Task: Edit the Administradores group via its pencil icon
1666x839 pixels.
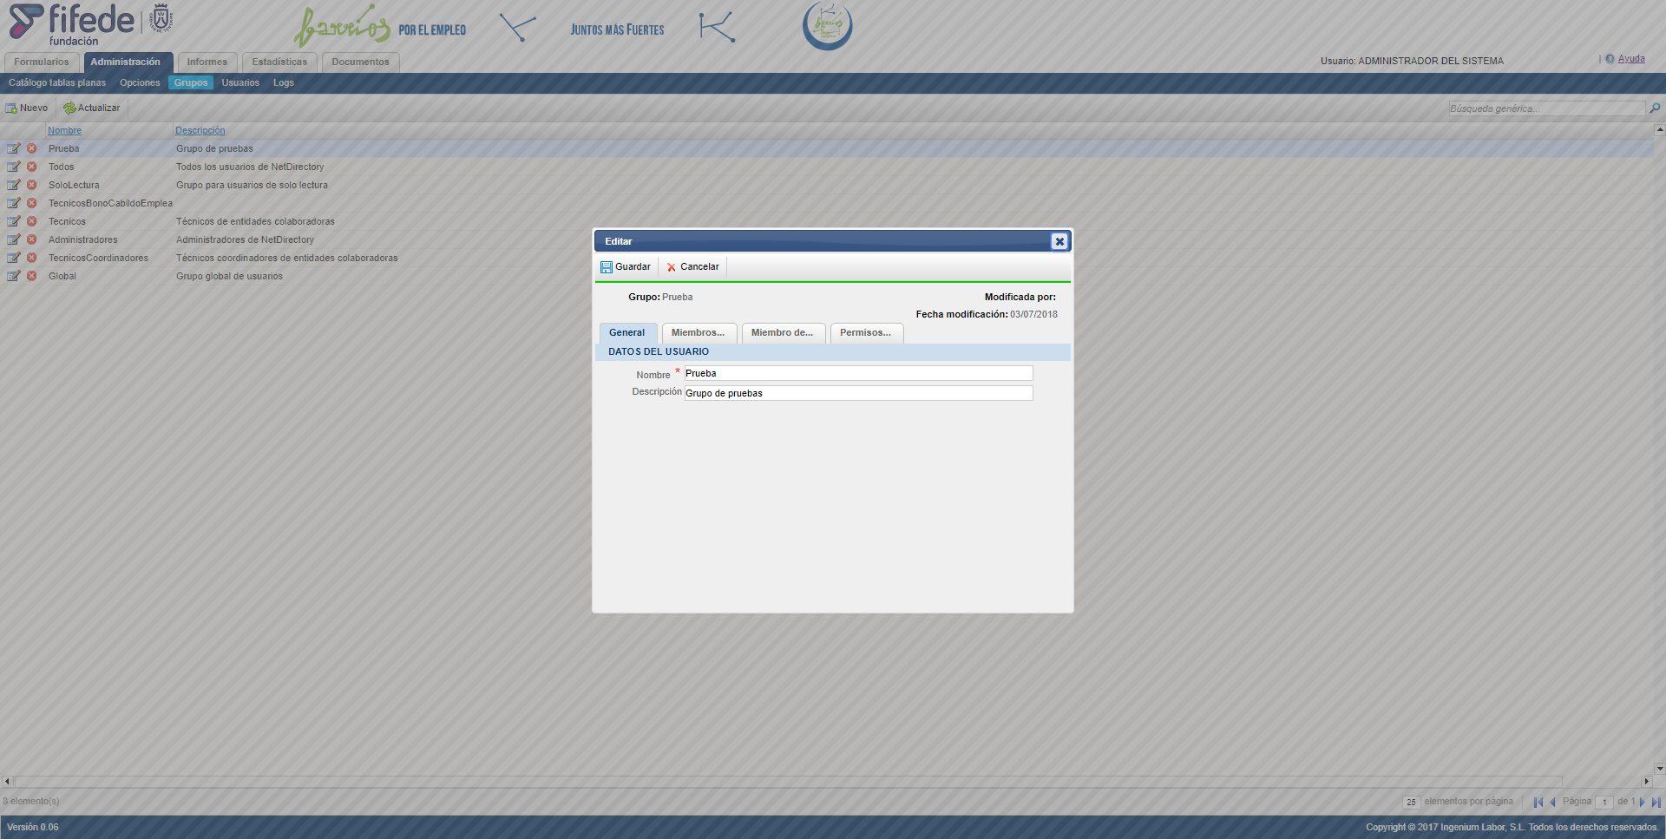Action: (14, 239)
